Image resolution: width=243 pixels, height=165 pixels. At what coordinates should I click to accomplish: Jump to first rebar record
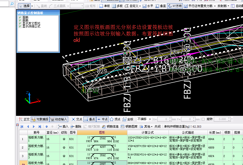(22, 127)
